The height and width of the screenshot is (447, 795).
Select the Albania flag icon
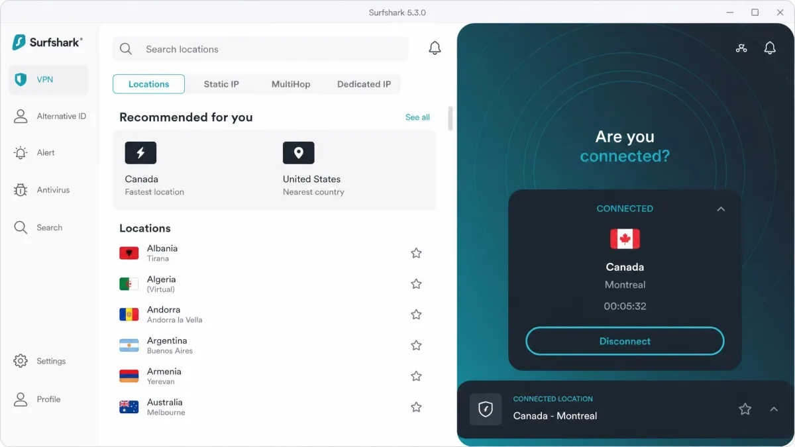pos(129,253)
